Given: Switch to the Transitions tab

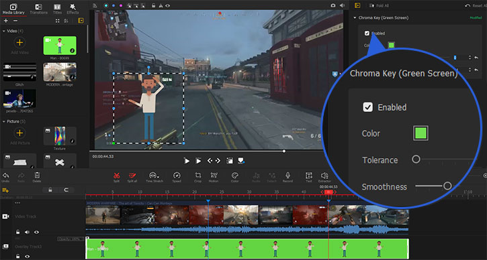Looking at the screenshot, I should [38, 9].
